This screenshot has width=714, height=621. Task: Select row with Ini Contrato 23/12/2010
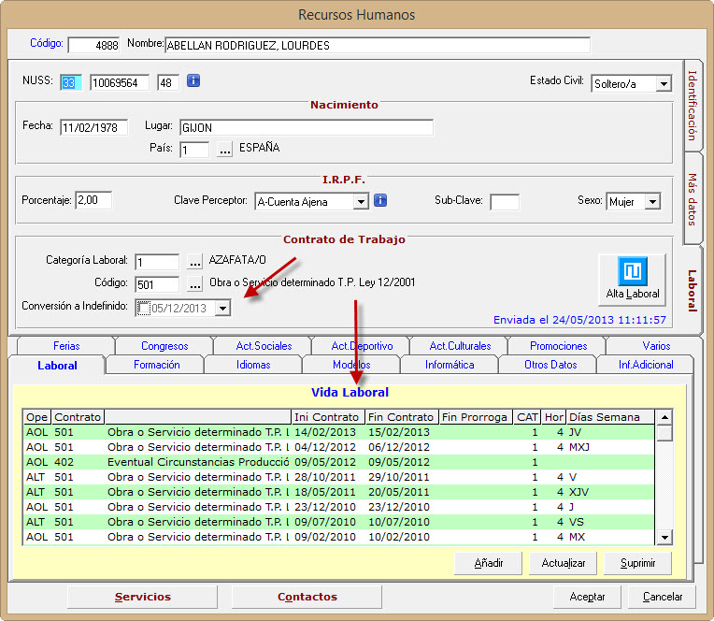click(339, 507)
